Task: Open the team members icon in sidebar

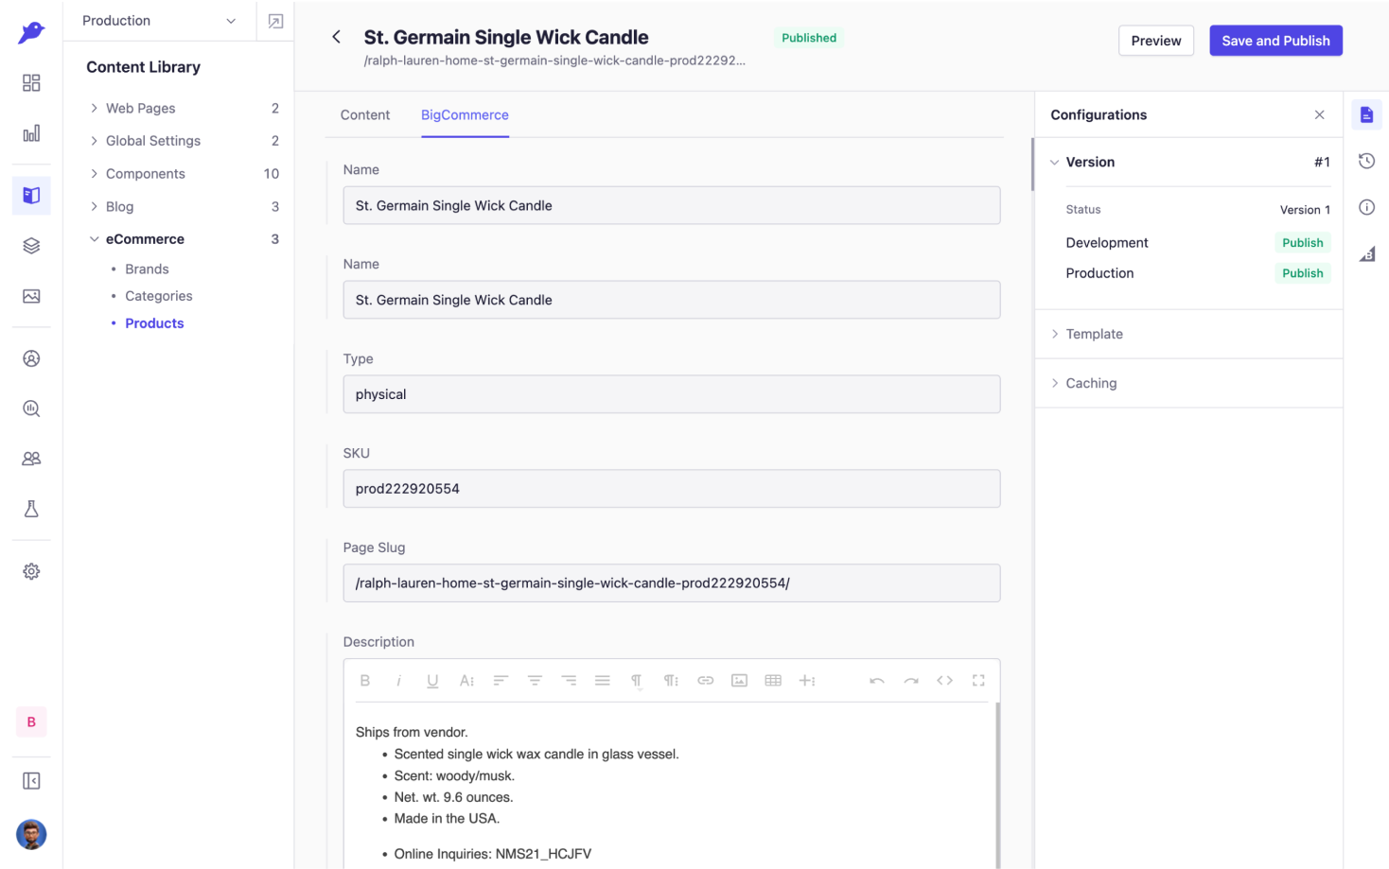Action: coord(31,459)
